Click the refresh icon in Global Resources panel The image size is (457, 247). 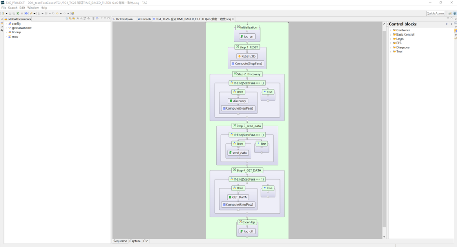tap(97, 19)
